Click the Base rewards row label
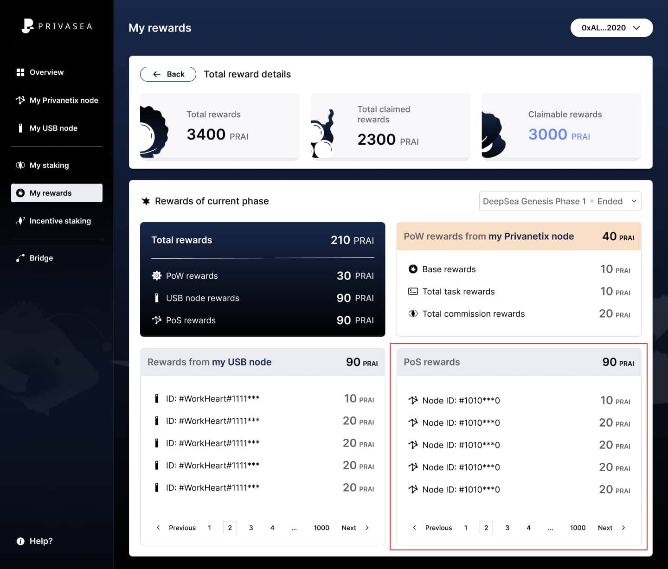668x569 pixels. (x=449, y=269)
